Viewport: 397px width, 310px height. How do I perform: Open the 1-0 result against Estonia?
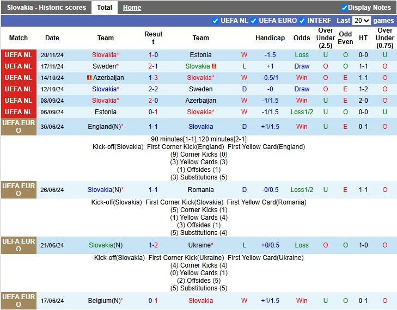click(x=153, y=55)
